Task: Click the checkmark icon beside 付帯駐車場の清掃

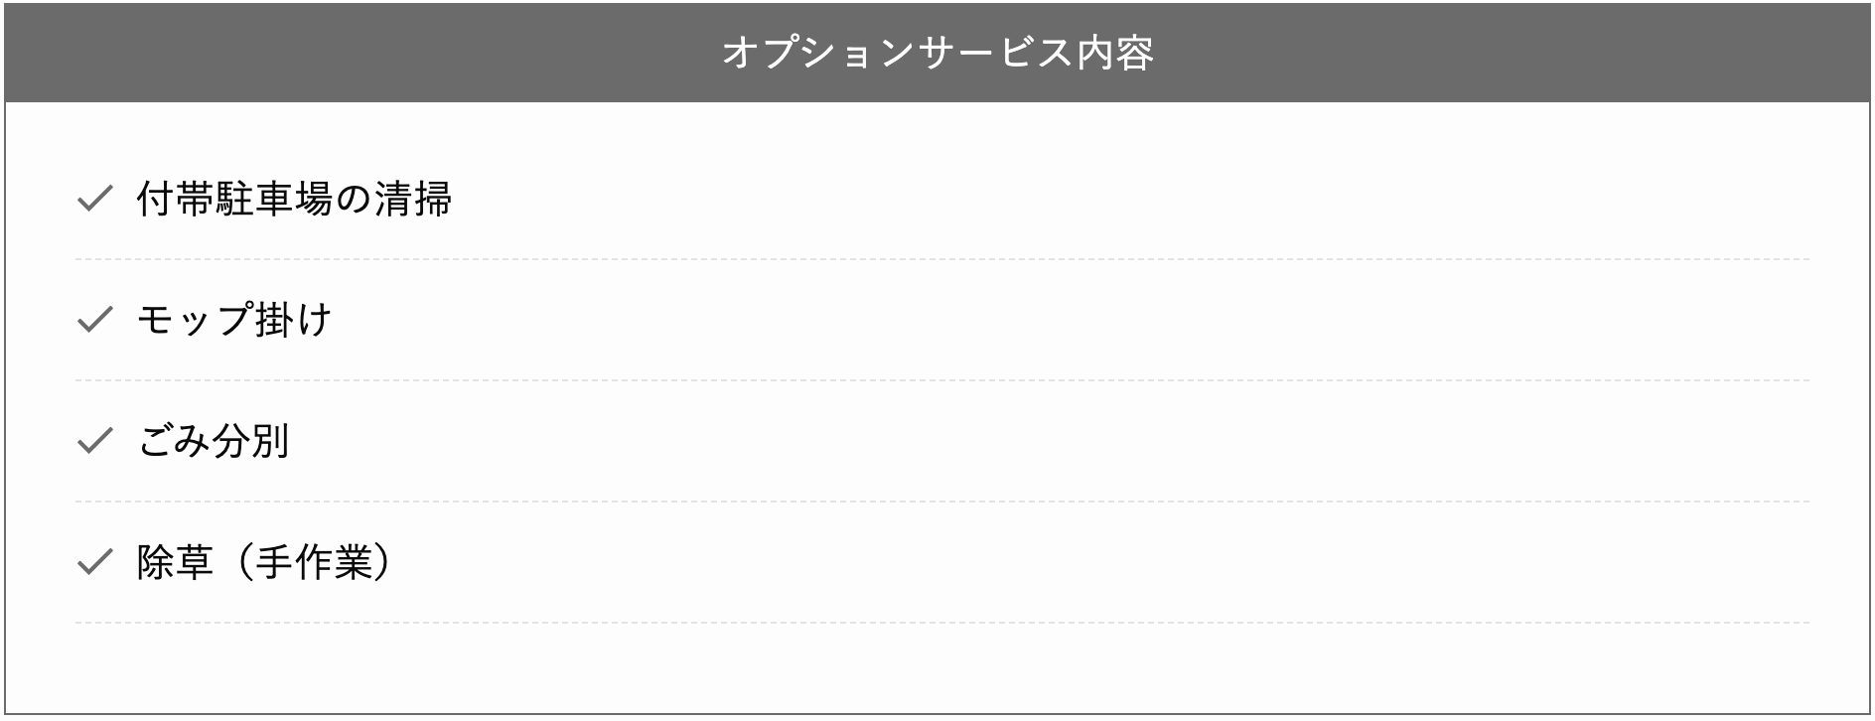Action: [x=94, y=199]
